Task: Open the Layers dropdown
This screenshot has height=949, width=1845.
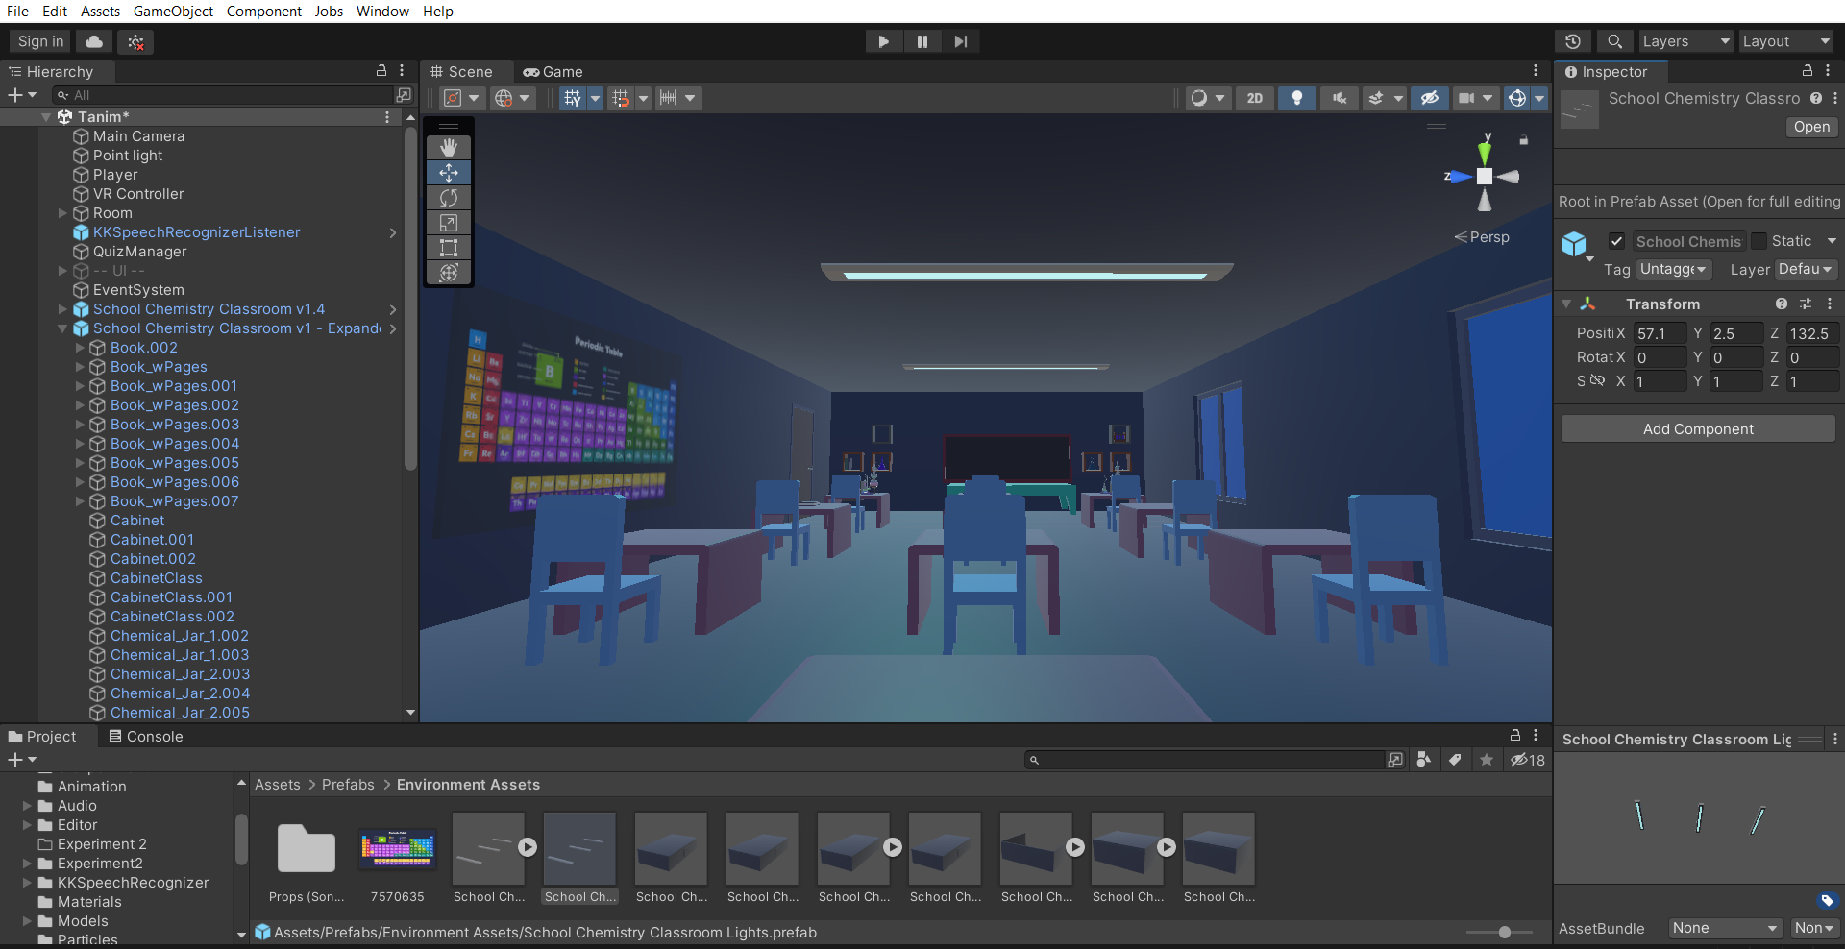Action: coord(1685,41)
